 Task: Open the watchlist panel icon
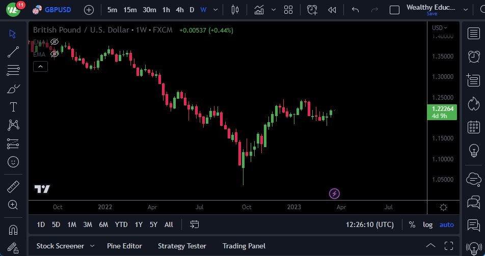pyautogui.click(x=473, y=33)
